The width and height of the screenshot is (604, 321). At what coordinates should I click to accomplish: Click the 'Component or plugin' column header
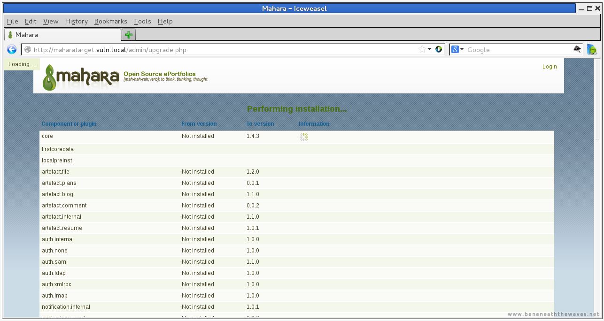pos(69,124)
